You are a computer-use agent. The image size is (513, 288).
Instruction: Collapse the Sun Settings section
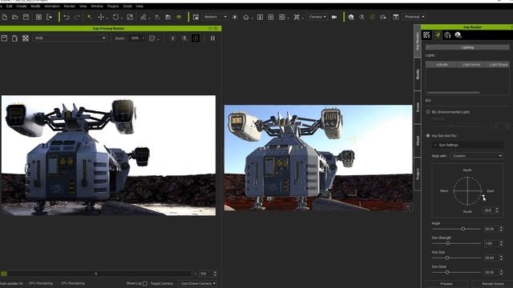click(x=435, y=145)
